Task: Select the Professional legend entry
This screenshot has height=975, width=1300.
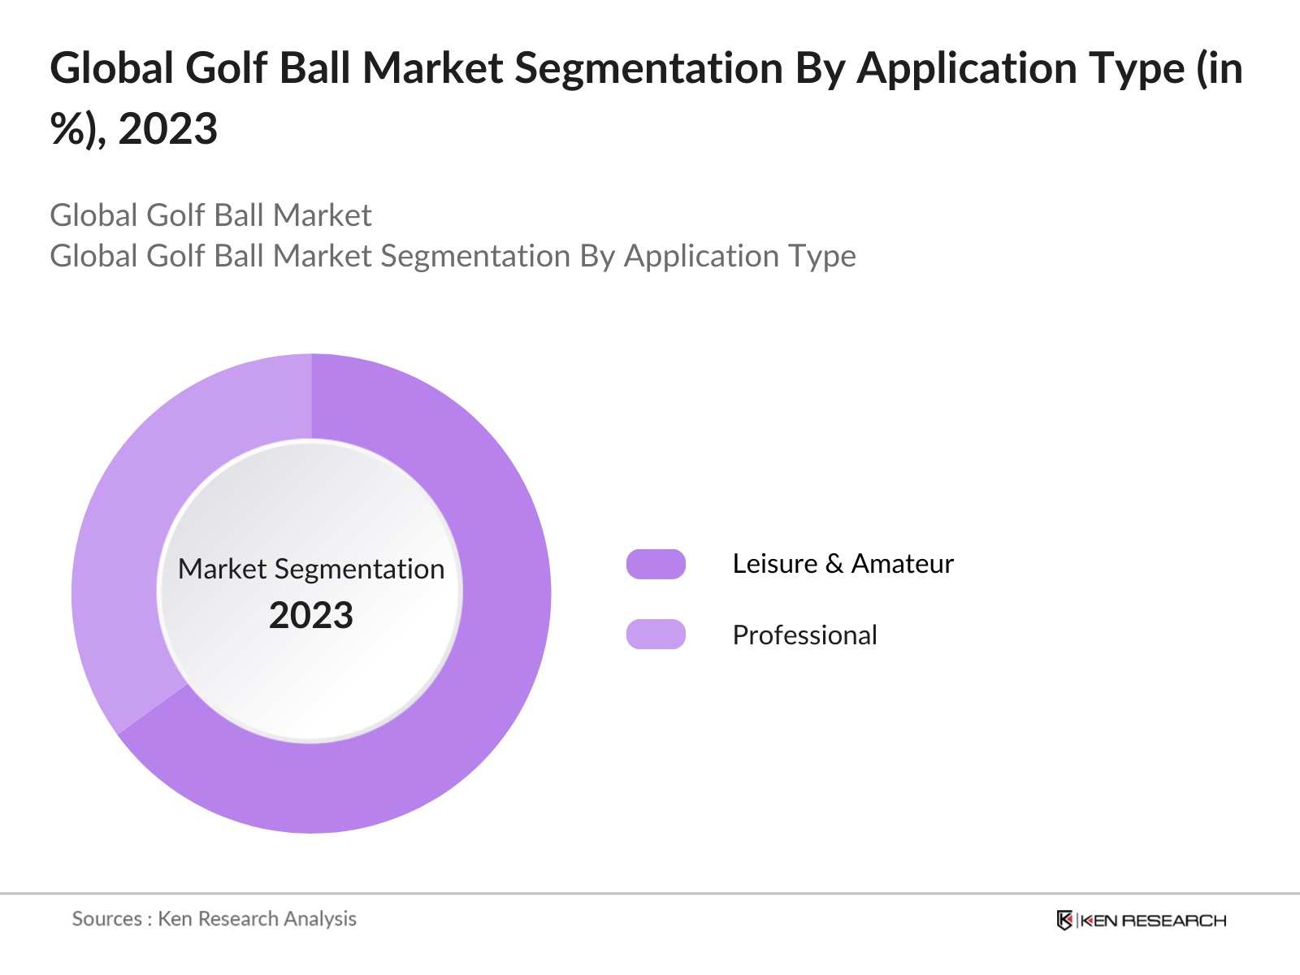Action: pyautogui.click(x=805, y=635)
